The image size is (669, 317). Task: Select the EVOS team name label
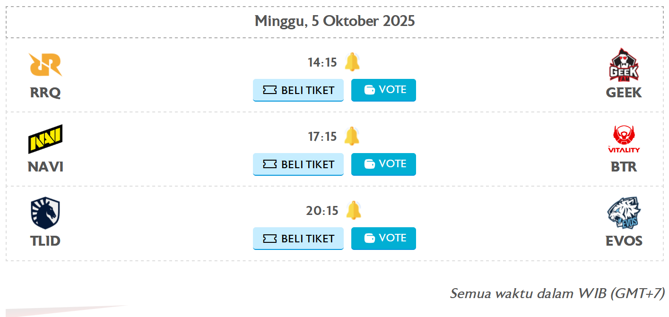click(624, 241)
